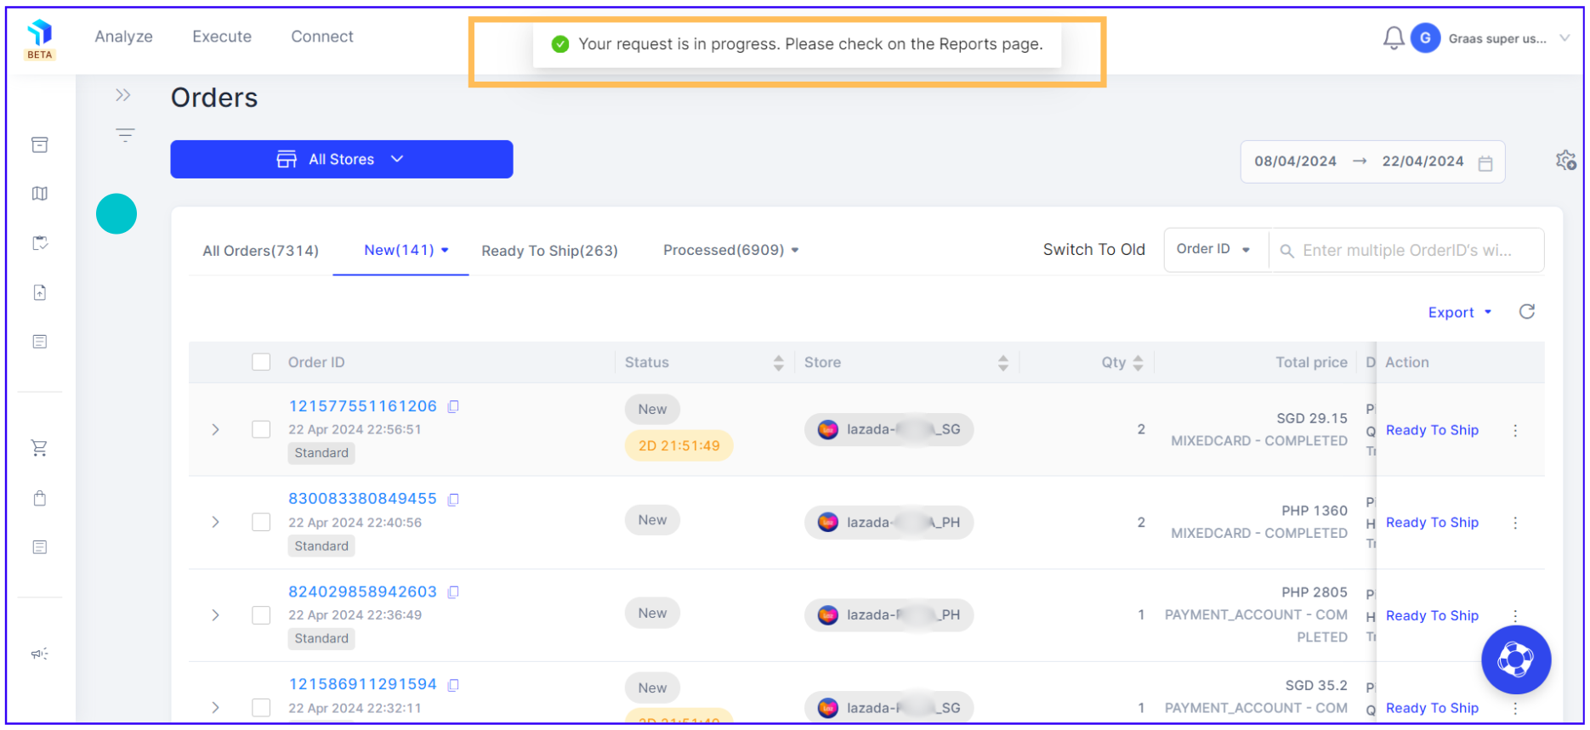This screenshot has height=730, width=1590.
Task: Open the help lifebuoy chat button
Action: point(1516,659)
